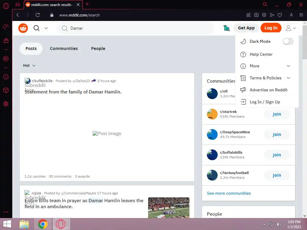Join the r/buffalobills community

tap(277, 155)
